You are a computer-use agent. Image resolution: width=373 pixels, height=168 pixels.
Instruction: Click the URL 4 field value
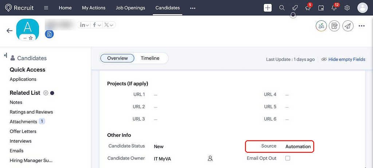tap(287, 95)
